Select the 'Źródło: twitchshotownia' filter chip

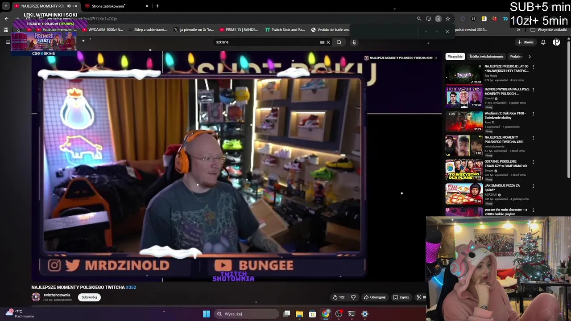(486, 57)
